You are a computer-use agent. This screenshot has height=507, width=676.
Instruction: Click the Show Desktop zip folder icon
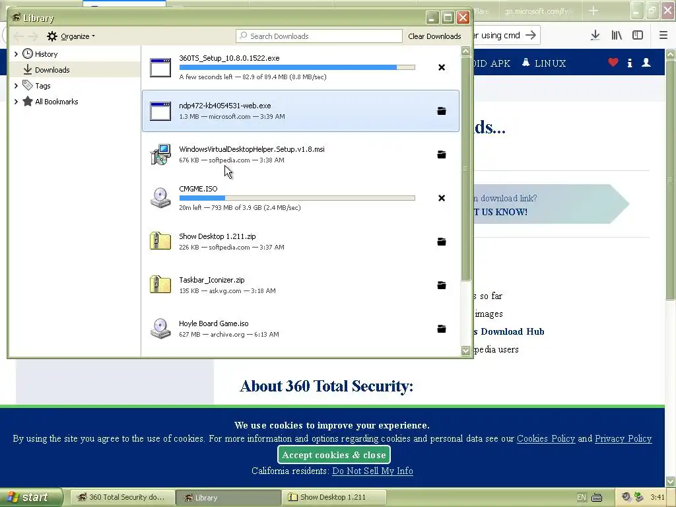coord(160,241)
